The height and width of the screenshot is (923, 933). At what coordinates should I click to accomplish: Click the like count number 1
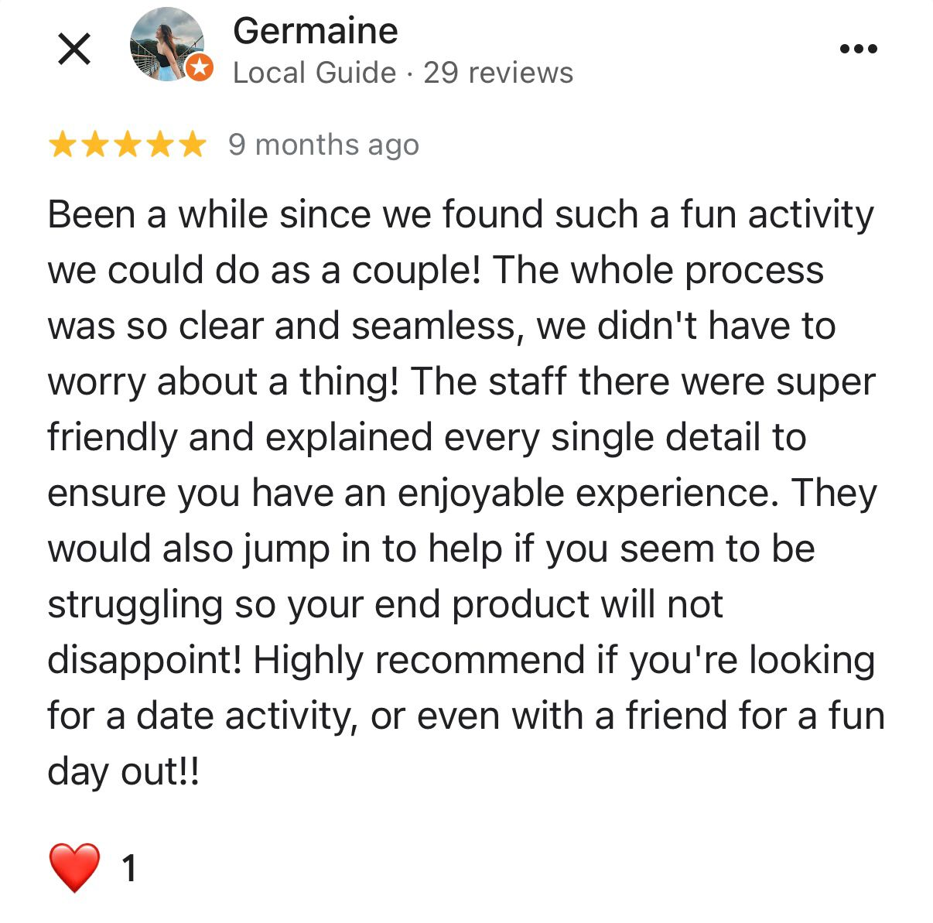click(x=129, y=868)
